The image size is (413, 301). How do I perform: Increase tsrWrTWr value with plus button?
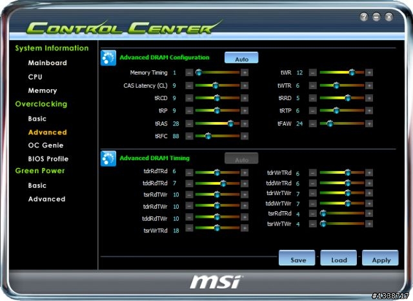pos(369,224)
